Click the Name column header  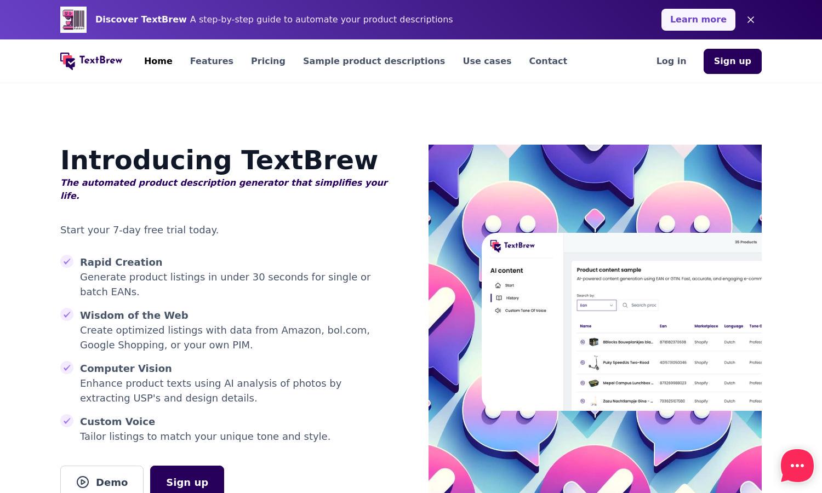pyautogui.click(x=586, y=326)
